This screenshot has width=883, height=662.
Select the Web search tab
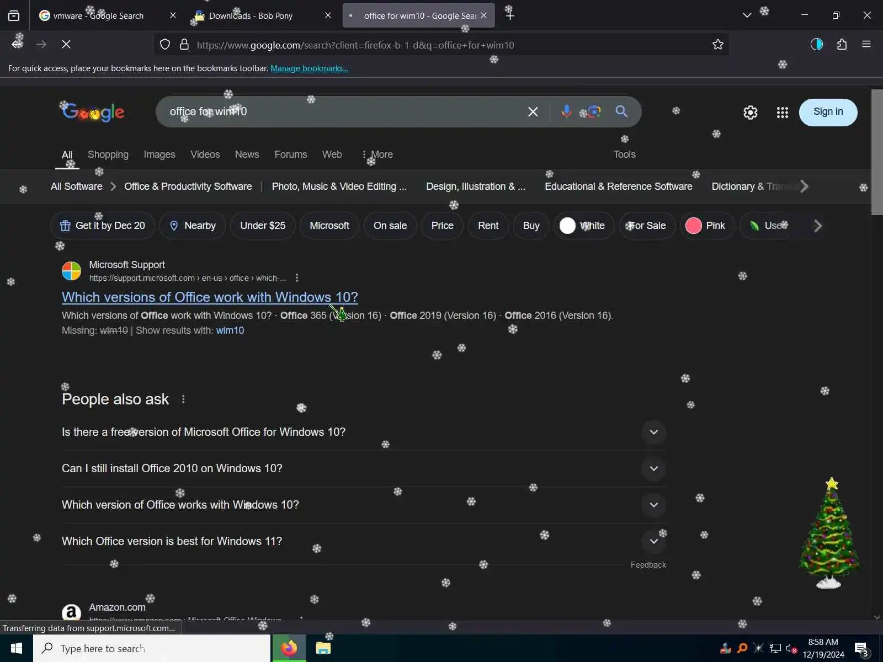tap(332, 154)
